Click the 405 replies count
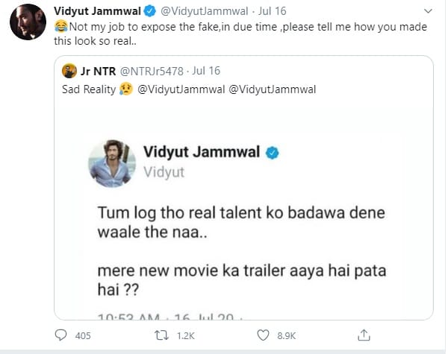Image resolution: width=448 pixels, height=354 pixels. tap(83, 335)
